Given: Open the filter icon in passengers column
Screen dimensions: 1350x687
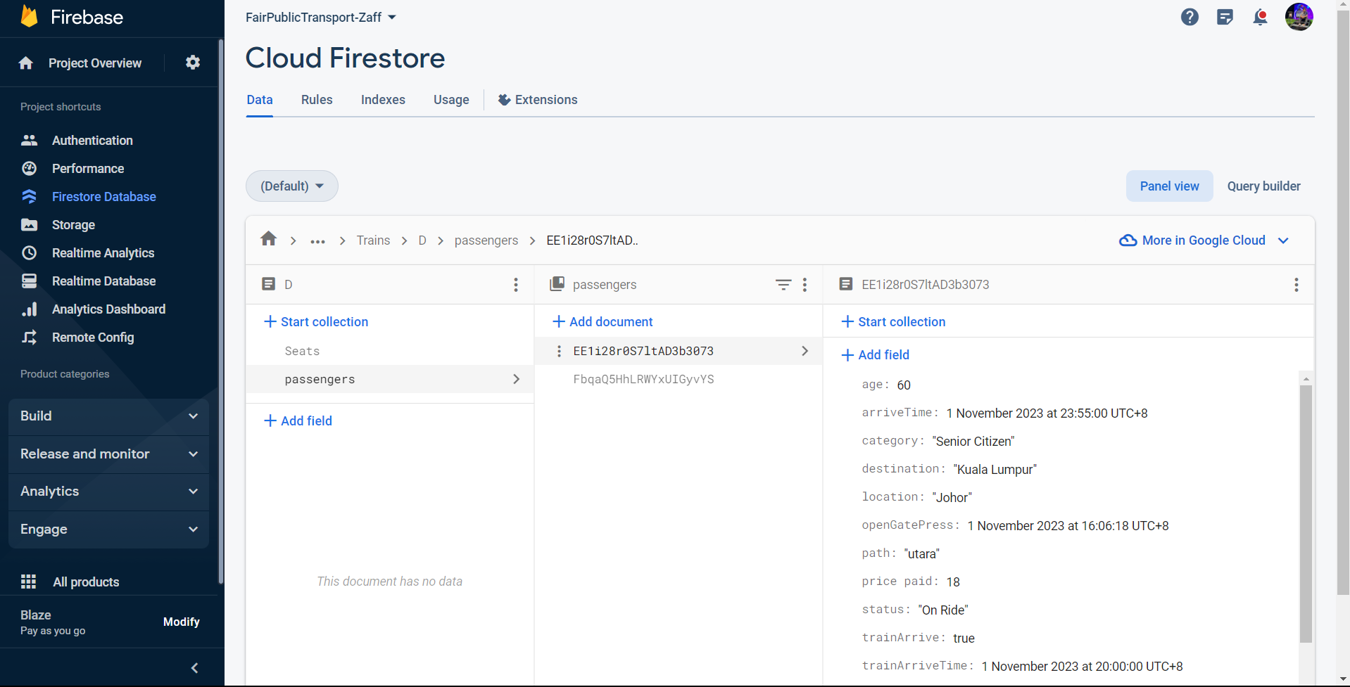Looking at the screenshot, I should [783, 284].
